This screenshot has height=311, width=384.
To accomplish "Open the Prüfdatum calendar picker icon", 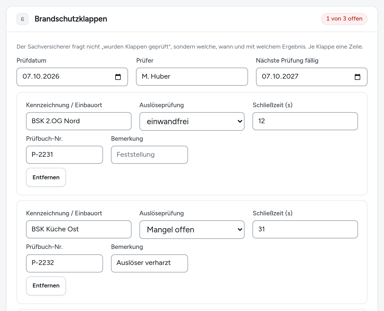I will [x=118, y=77].
